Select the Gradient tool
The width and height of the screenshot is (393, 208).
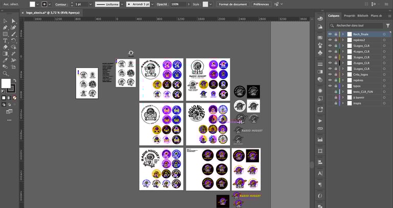tap(5, 54)
